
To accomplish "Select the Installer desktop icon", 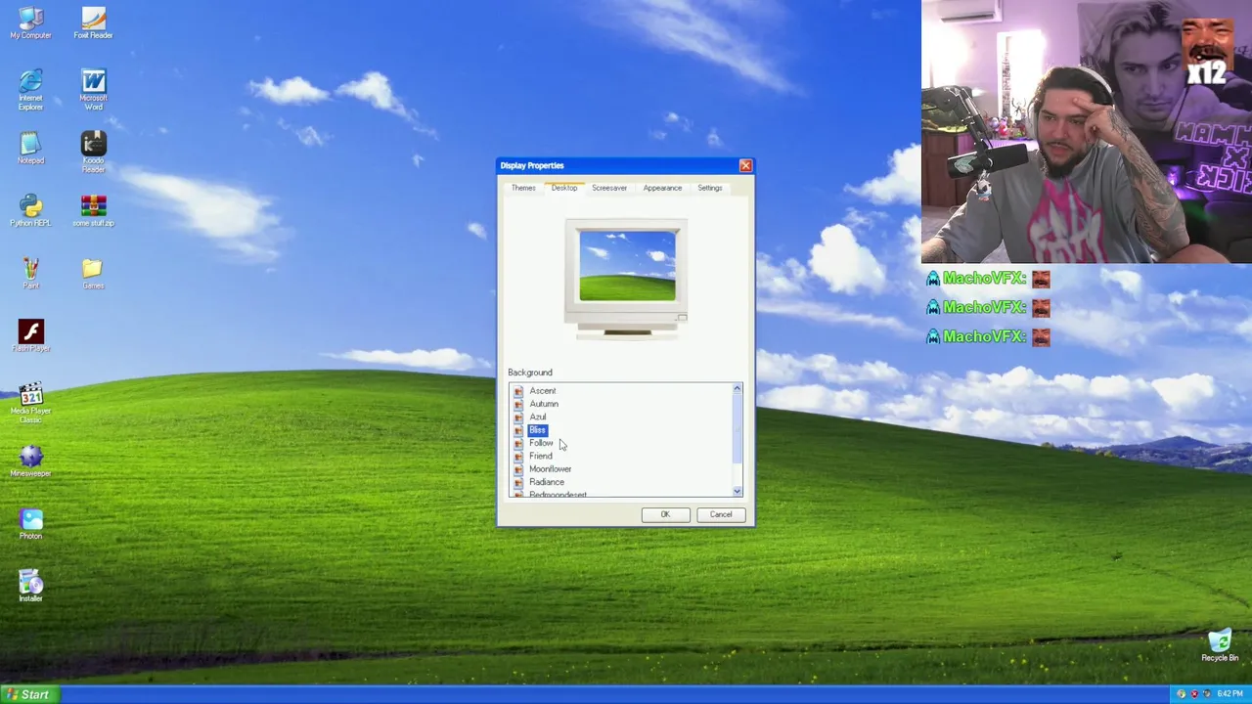I will [x=30, y=587].
